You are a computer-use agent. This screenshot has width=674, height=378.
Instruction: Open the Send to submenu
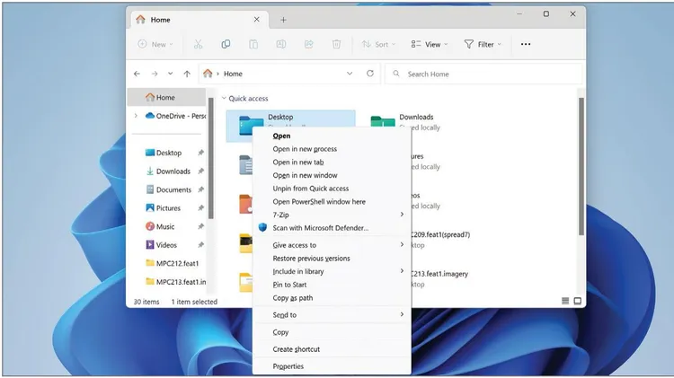pos(333,315)
